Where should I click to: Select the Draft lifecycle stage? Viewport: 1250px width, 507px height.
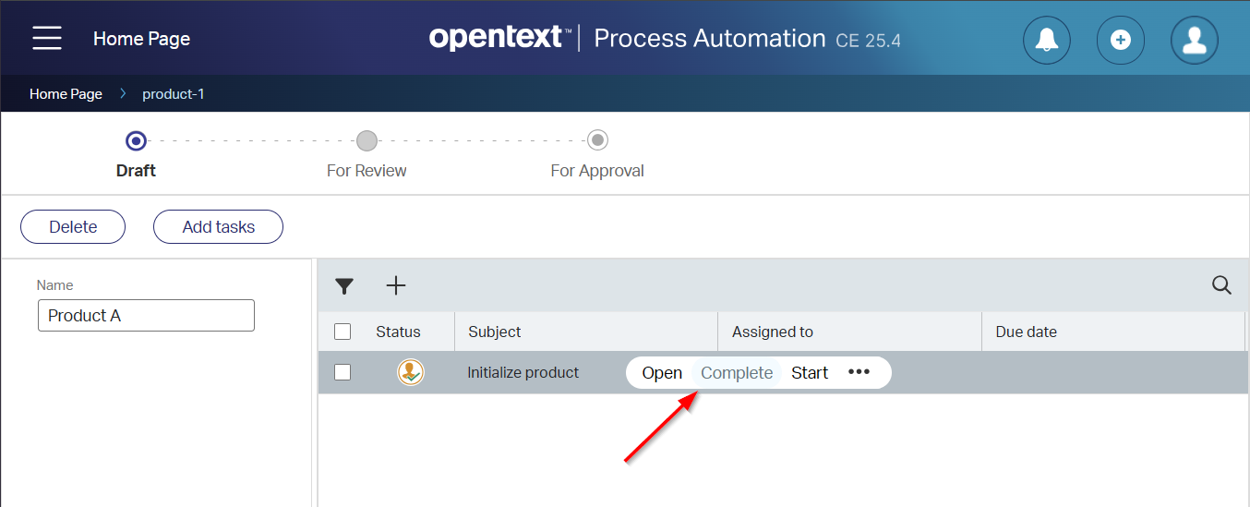click(x=136, y=141)
